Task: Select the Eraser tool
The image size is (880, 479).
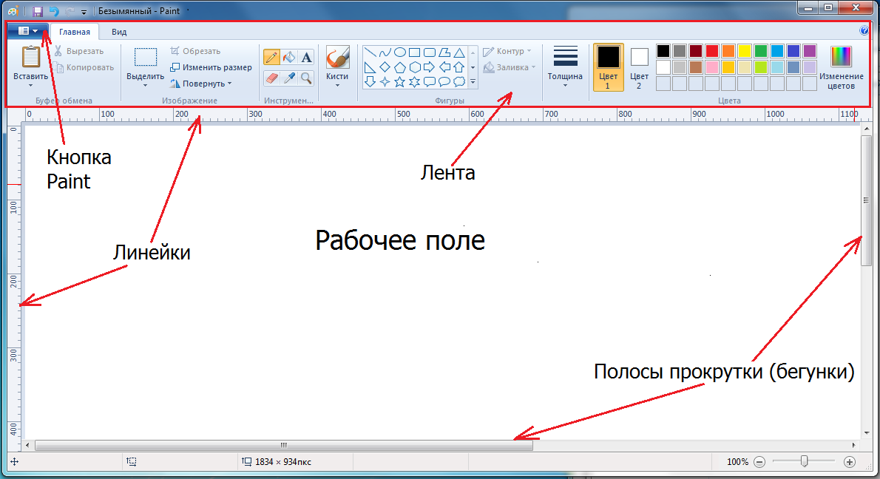Action: pyautogui.click(x=271, y=78)
